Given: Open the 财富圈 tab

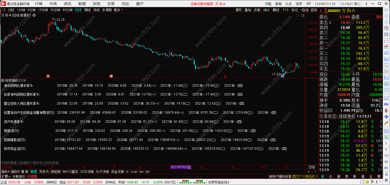Looking at the screenshot, I should [32, 176].
